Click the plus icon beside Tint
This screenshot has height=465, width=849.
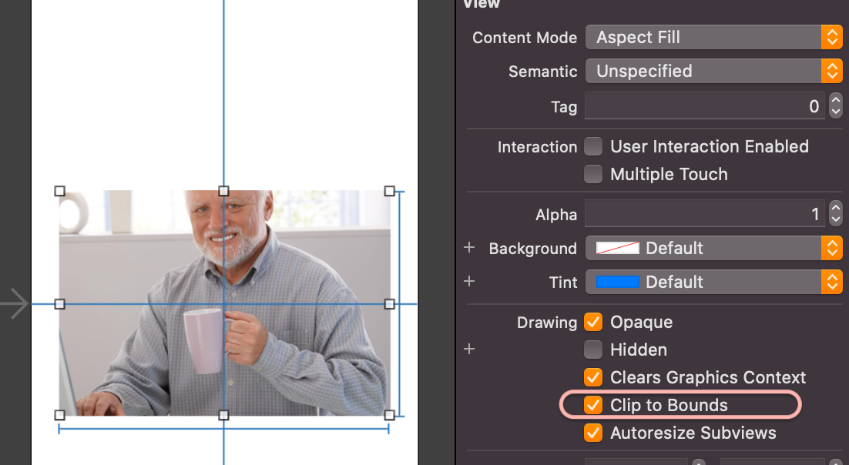point(469,282)
